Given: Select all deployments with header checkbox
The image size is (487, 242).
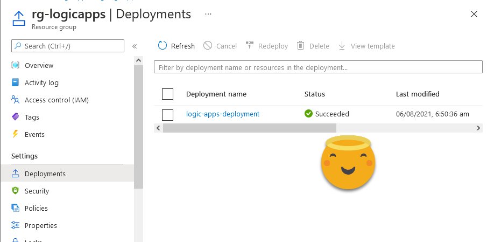Looking at the screenshot, I should (x=167, y=94).
